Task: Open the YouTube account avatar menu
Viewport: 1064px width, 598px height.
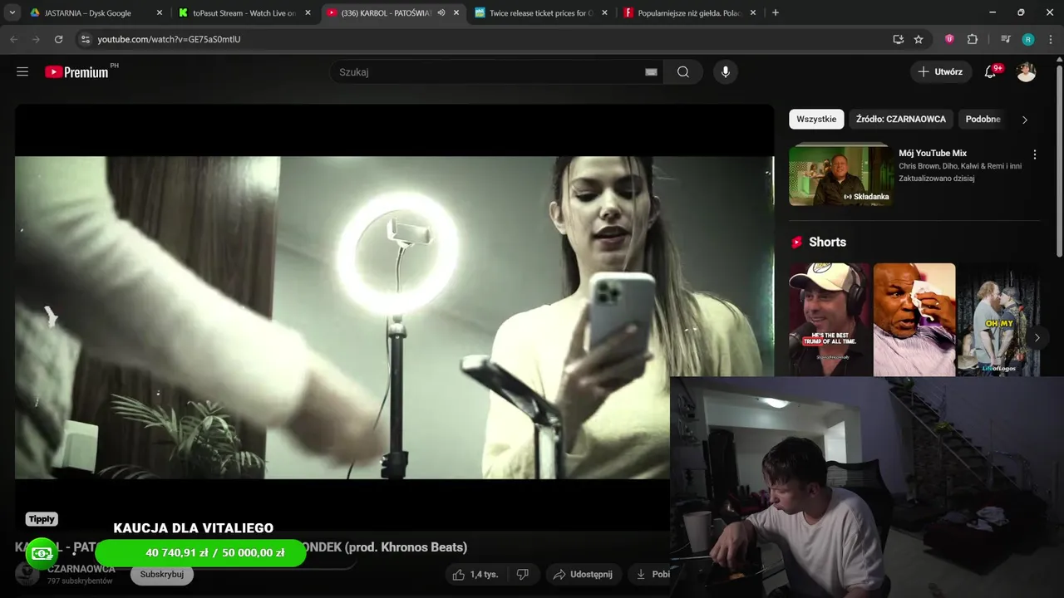Action: (1027, 72)
